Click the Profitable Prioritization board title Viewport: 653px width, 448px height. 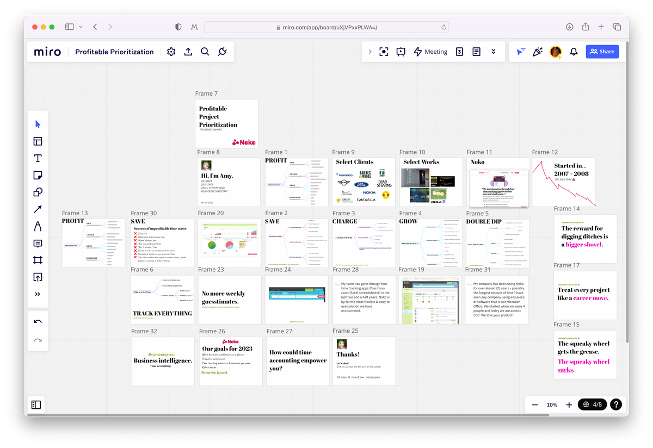(114, 52)
